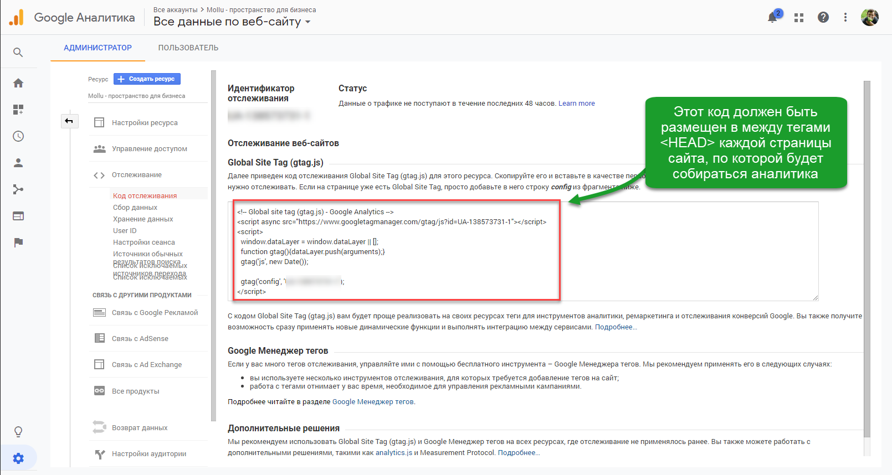Click the back arrow column button

click(x=69, y=121)
